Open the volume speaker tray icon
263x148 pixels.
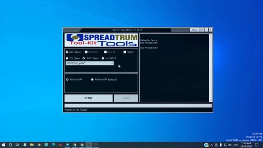click(x=230, y=145)
